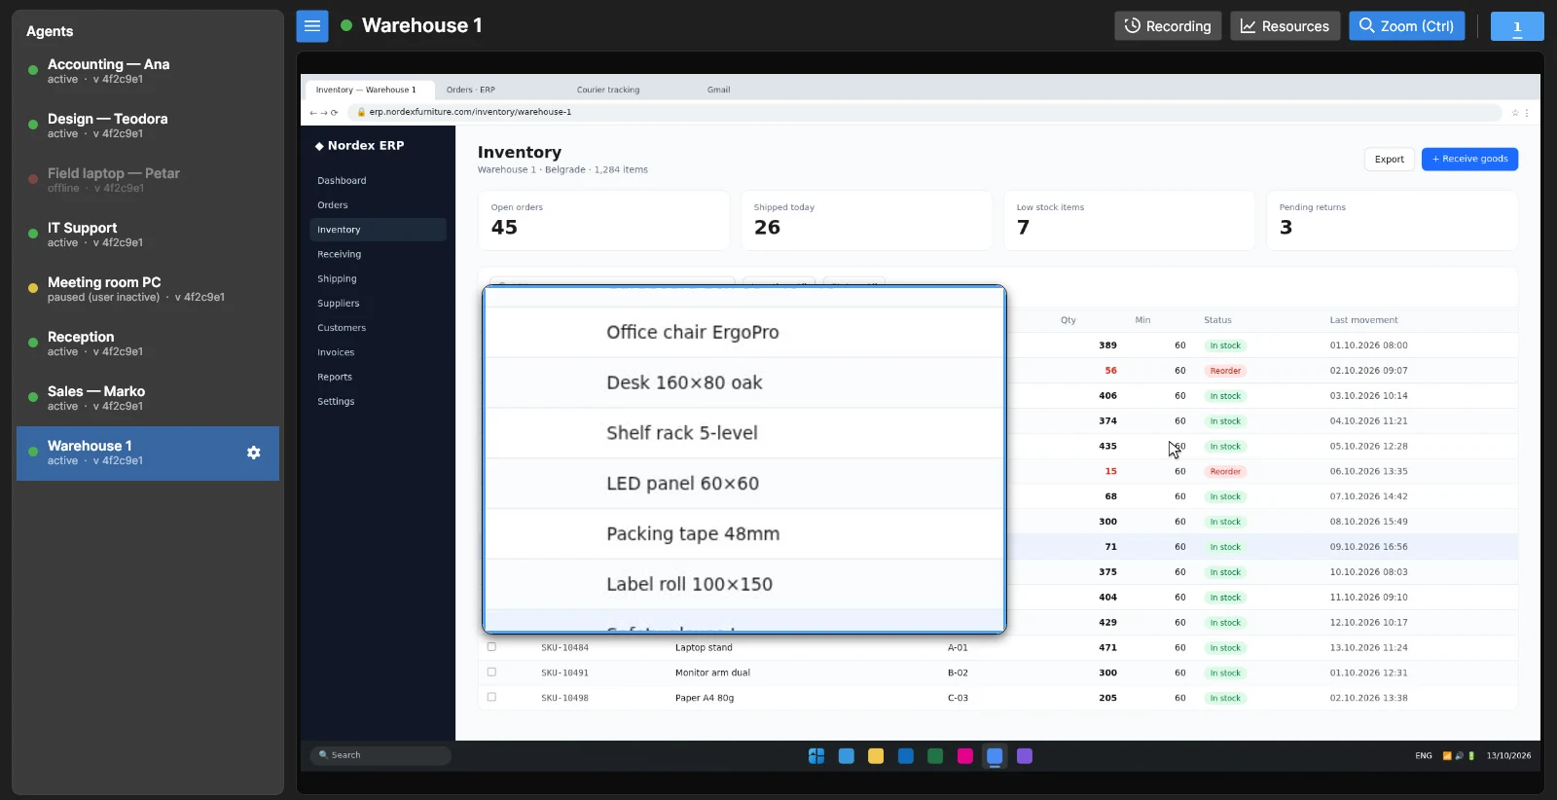Tick the checkbox for Laptop stand row
The height and width of the screenshot is (800, 1557).
491,647
